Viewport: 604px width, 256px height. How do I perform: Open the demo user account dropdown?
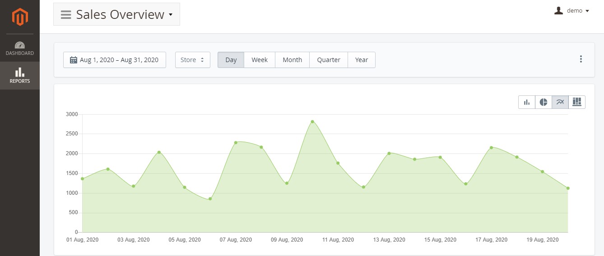tap(571, 11)
